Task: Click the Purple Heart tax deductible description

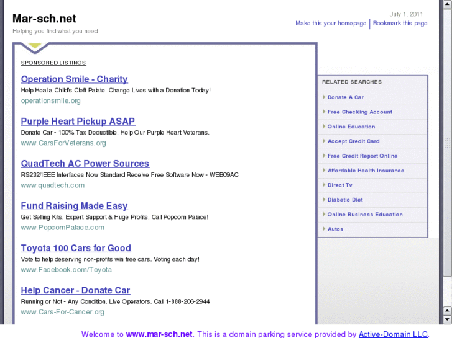Action: click(x=115, y=133)
